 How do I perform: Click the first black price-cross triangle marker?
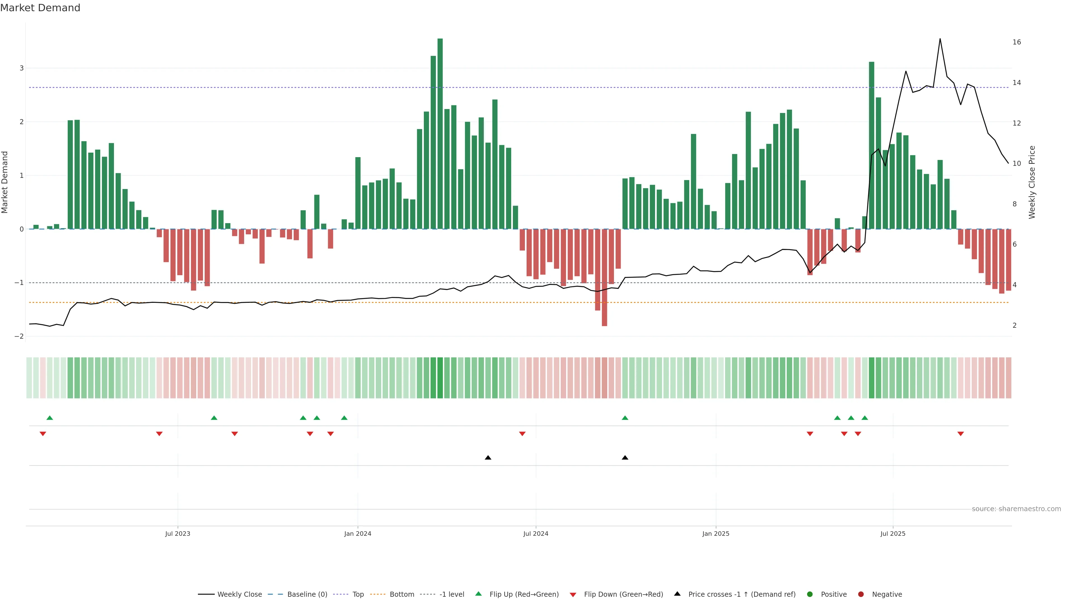click(x=488, y=458)
